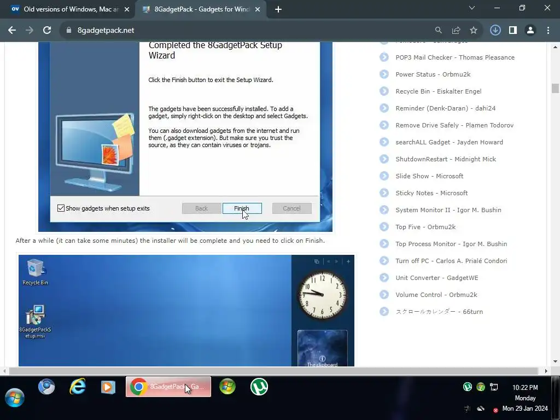Open the Chrome profile avatar
Image resolution: width=560 pixels, height=420 pixels.
click(x=530, y=31)
